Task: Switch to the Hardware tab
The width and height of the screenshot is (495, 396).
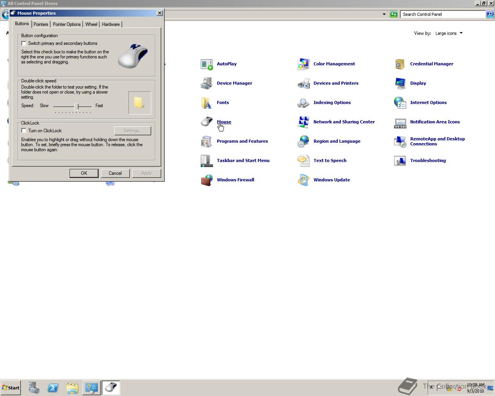Action: (x=111, y=24)
